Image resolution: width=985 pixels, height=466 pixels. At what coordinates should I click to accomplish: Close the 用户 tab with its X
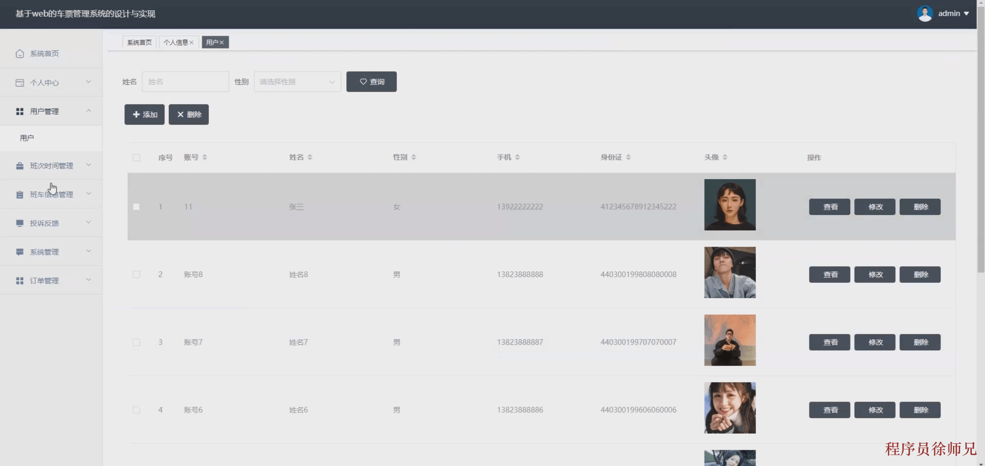[222, 42]
